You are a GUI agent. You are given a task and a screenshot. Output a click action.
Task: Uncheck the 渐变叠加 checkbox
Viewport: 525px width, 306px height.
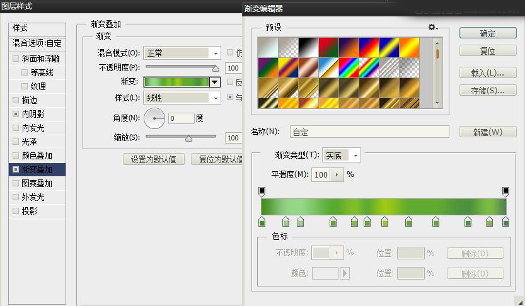tap(15, 169)
